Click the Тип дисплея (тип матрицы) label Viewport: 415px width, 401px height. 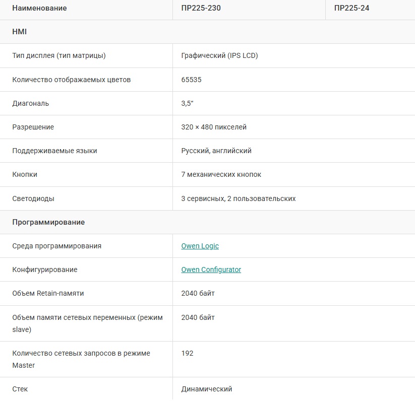[59, 55]
